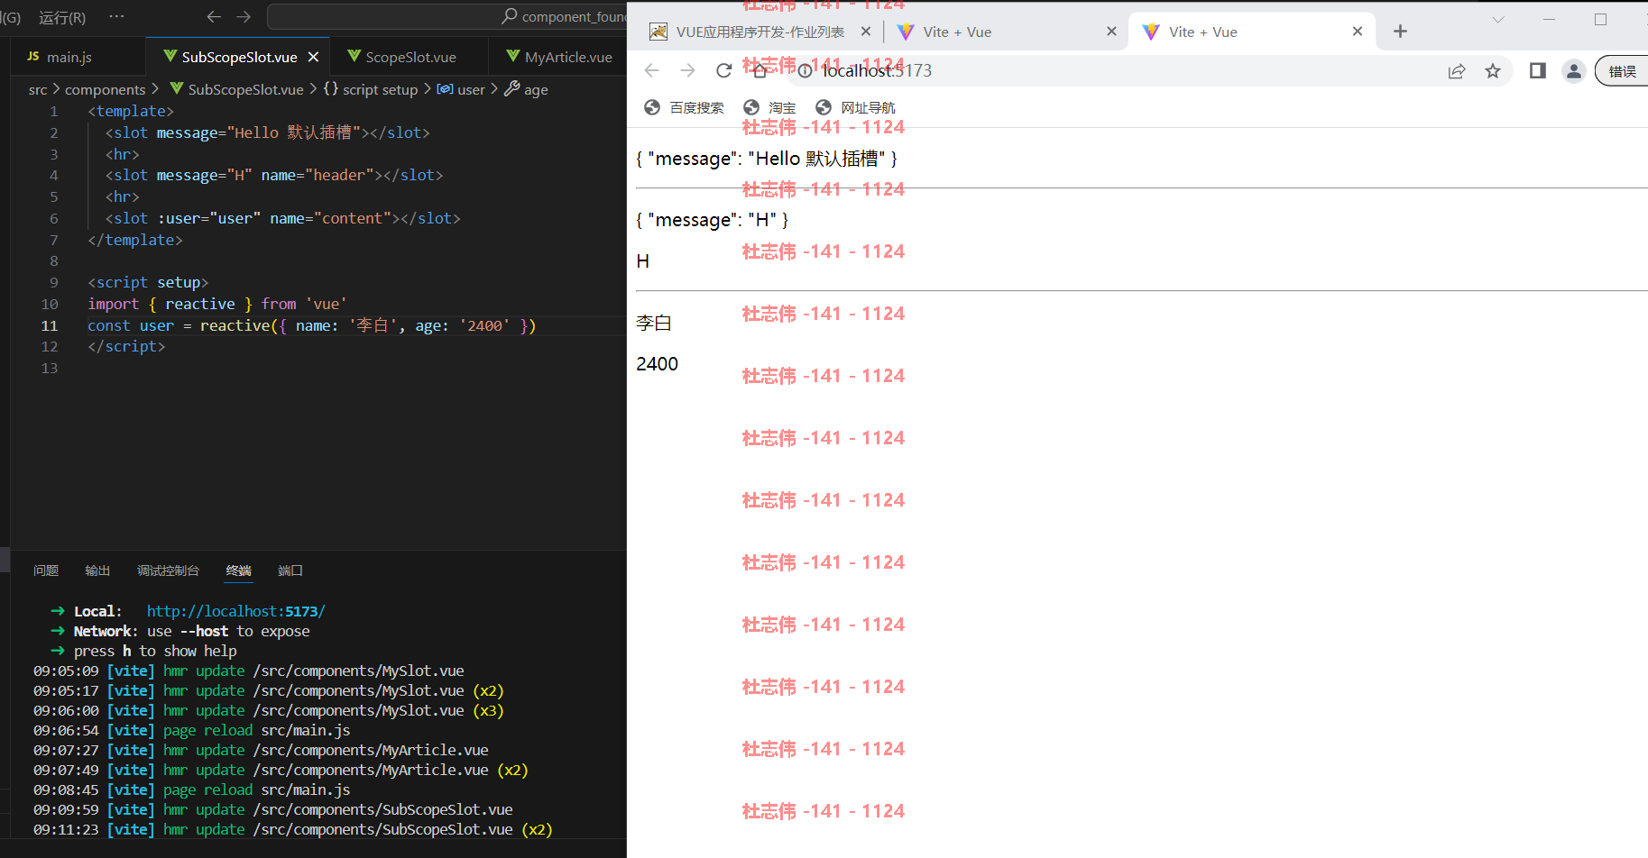Reload the localhost page
This screenshot has height=858, width=1648.
tap(723, 70)
